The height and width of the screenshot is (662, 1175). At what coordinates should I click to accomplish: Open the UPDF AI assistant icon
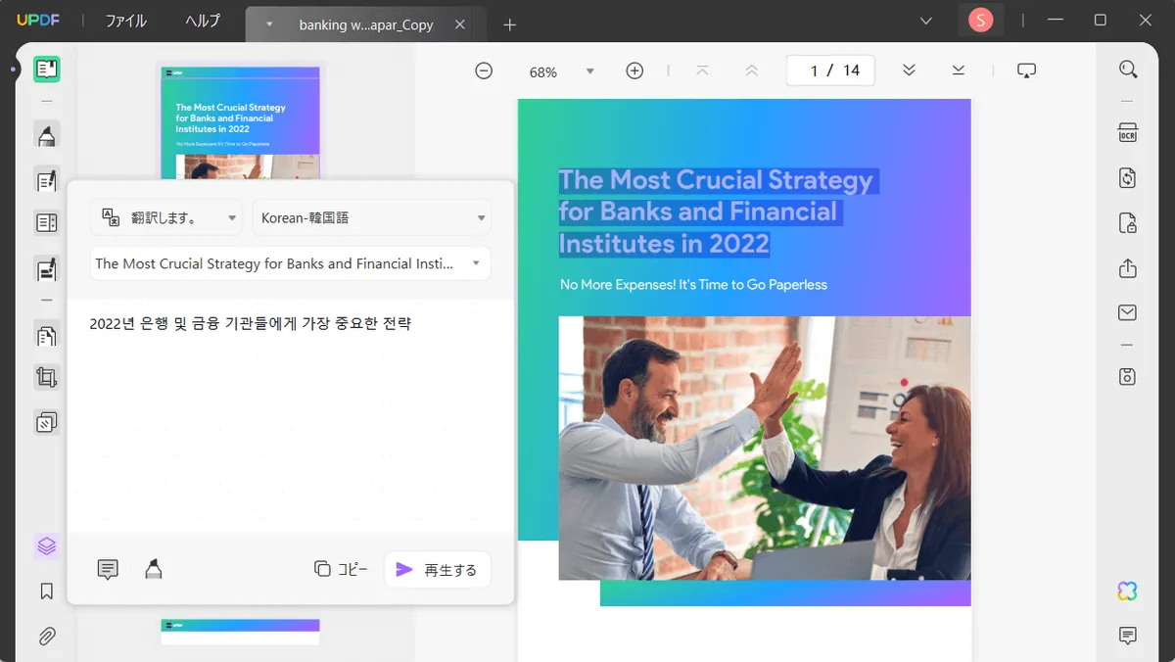[x=1128, y=591]
